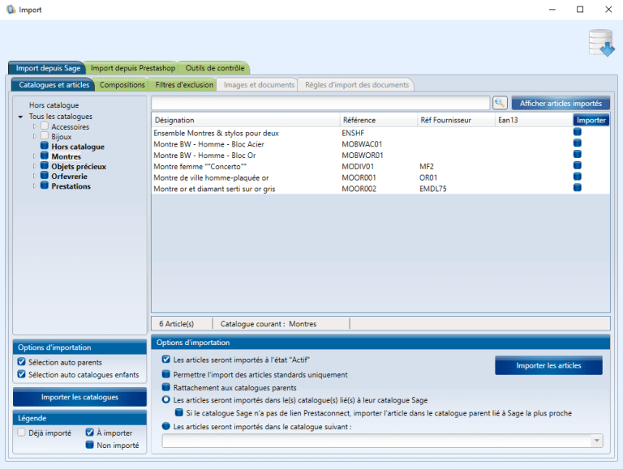Viewport: 623px width, 469px height.
Task: Select Montre femme "Concerto" row
Action: [380, 166]
